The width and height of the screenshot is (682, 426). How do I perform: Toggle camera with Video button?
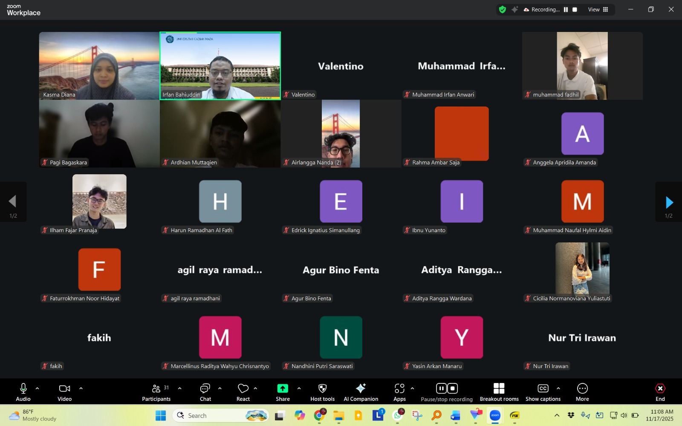[64, 392]
